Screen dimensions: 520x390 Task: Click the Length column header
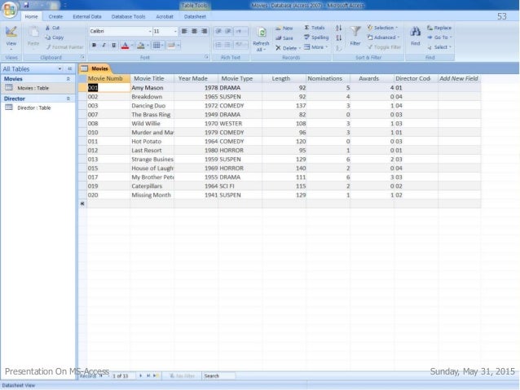(284, 78)
